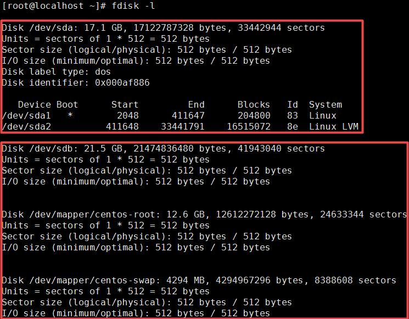
Task: Click the '33442944 sectors' value
Action: click(x=281, y=27)
